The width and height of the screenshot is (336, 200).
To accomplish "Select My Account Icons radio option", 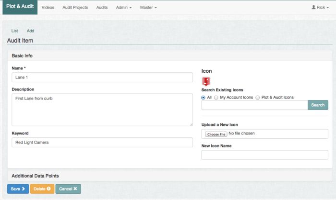I will coord(216,98).
